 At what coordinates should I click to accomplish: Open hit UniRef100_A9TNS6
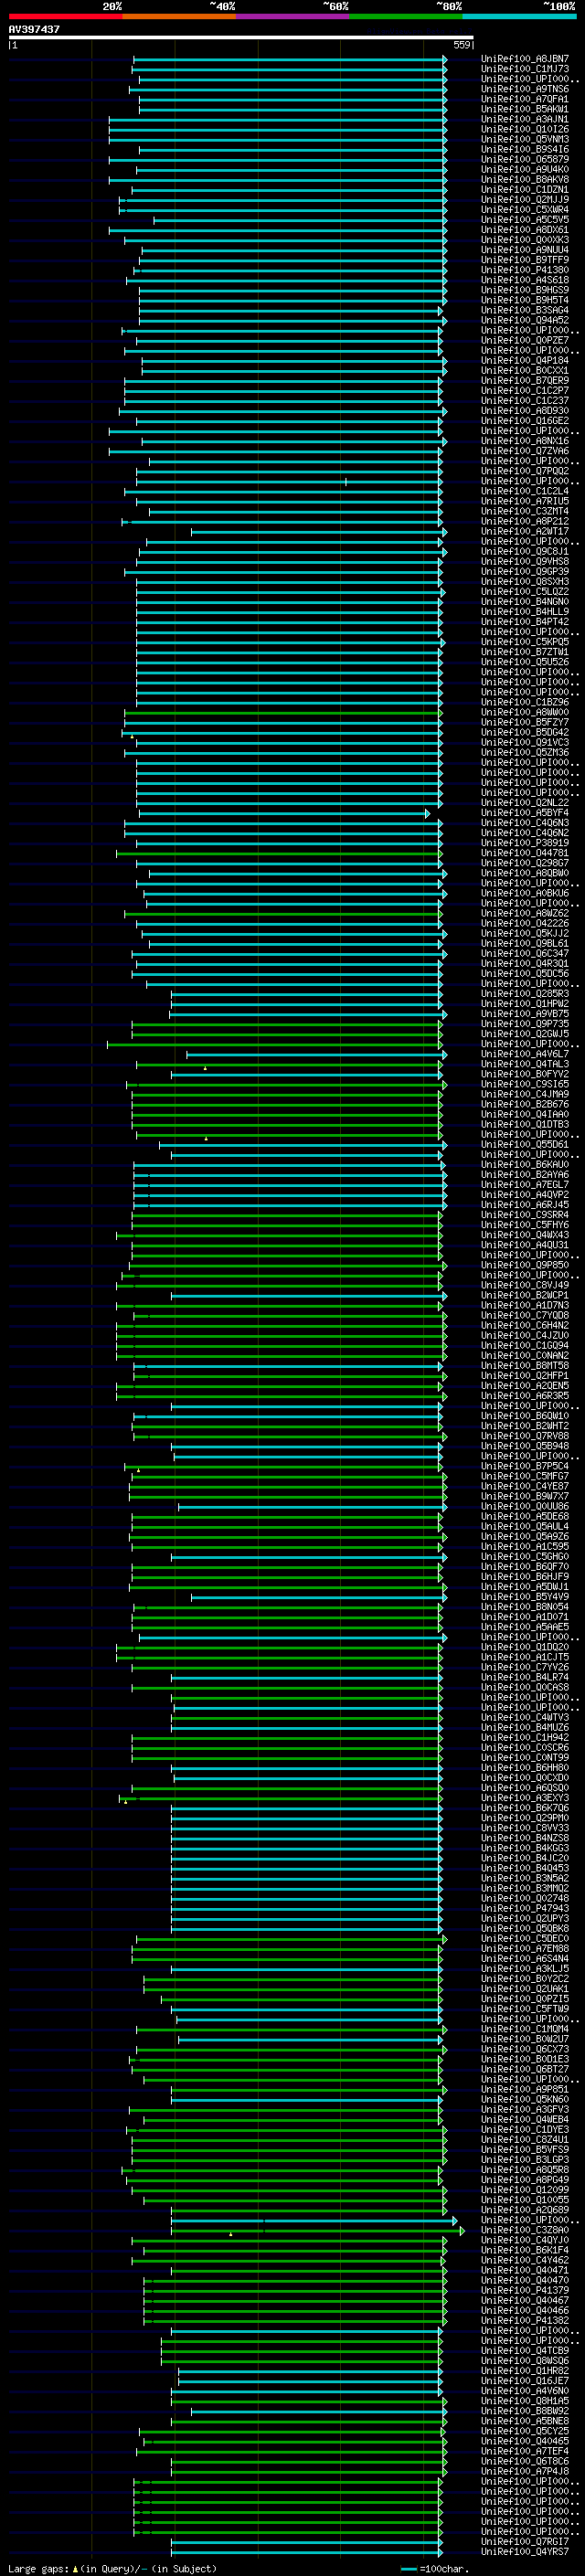pos(525,89)
